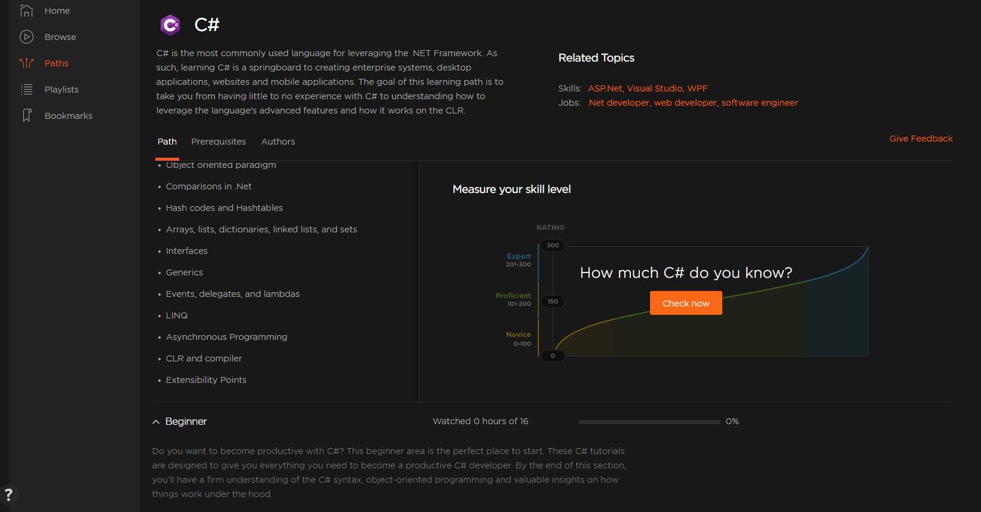The height and width of the screenshot is (512, 981).
Task: Click the Give Feedback link
Action: coord(921,139)
